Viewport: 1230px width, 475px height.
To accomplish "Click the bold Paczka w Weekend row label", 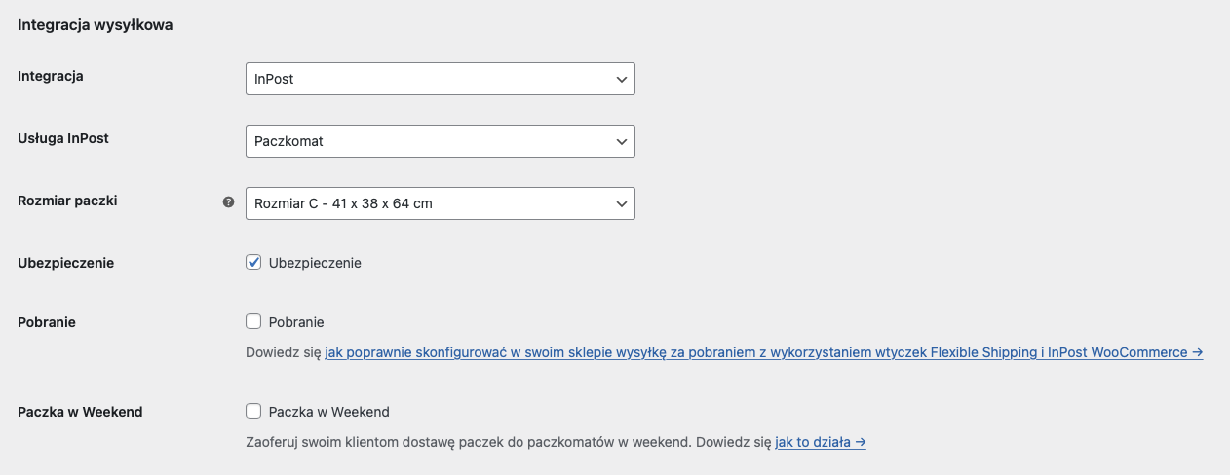I will 80,412.
